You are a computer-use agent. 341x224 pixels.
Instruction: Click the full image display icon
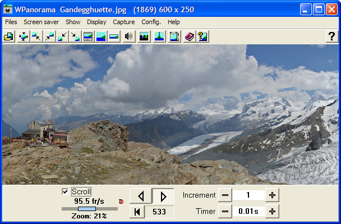pyautogui.click(x=101, y=36)
